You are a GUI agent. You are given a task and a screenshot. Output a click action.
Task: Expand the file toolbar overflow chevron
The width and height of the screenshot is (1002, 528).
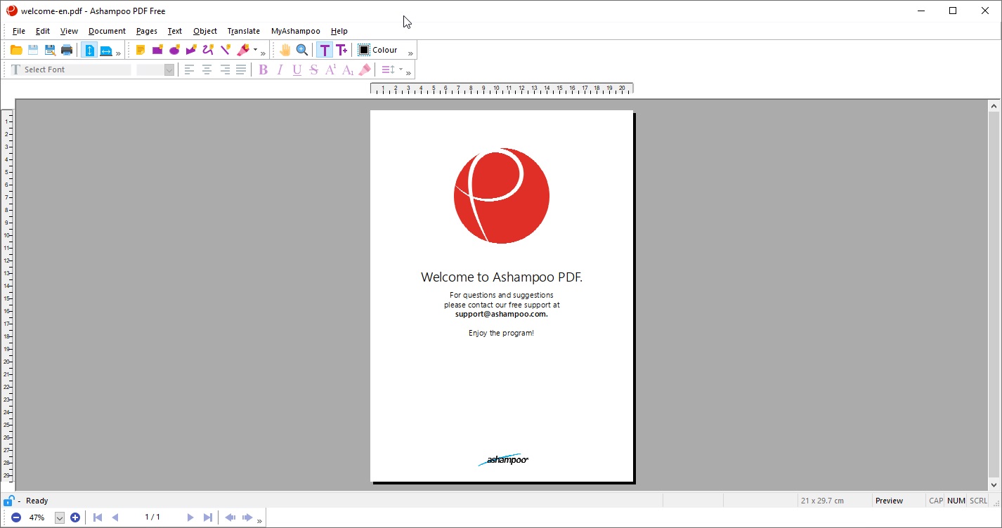(119, 53)
